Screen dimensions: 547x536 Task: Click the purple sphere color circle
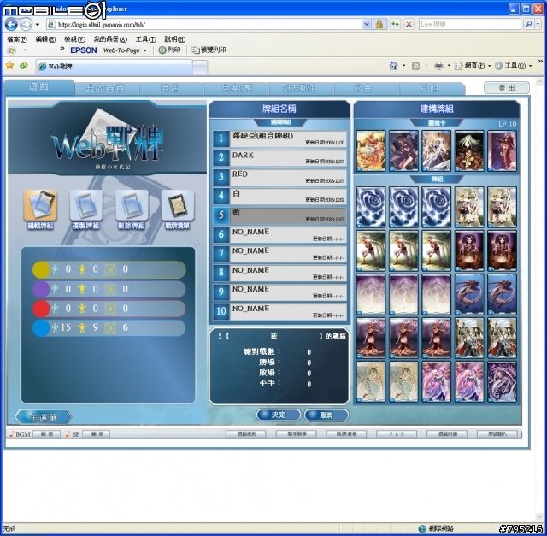41,289
